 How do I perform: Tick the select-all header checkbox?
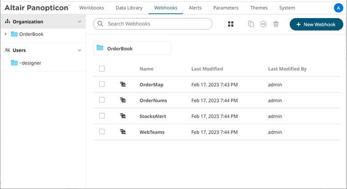(x=102, y=69)
